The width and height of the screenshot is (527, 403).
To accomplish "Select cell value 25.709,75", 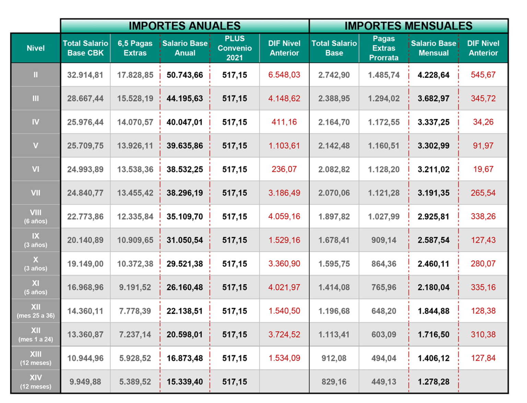I will coord(85,146).
